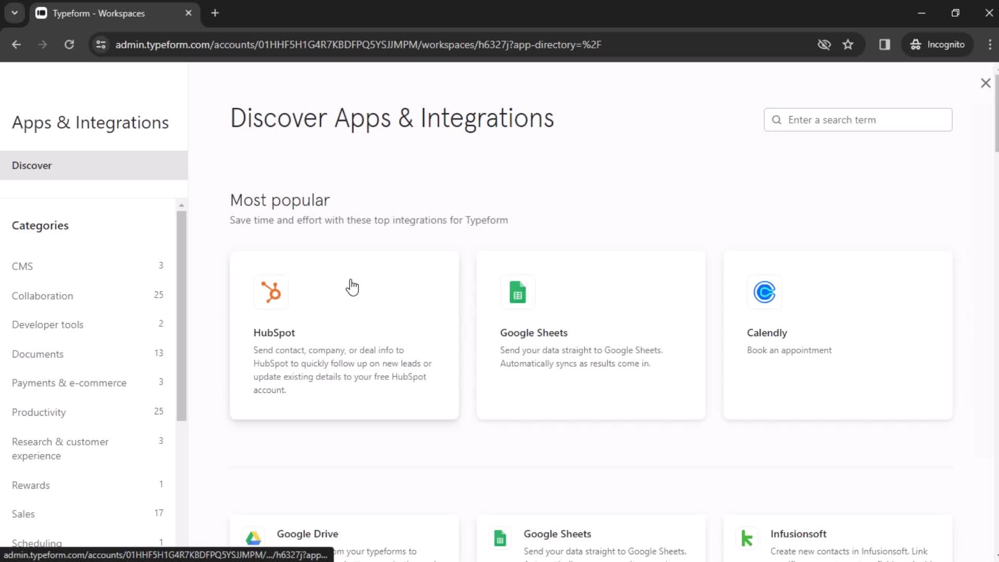Click the HubSpot logo icon

point(271,292)
